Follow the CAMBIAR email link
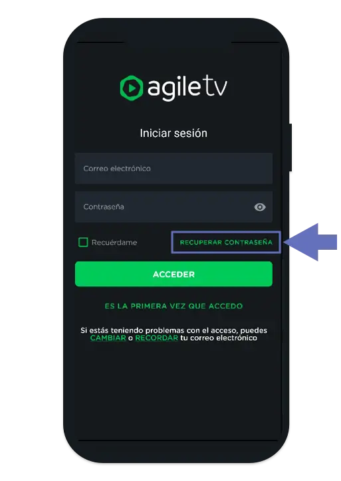 tap(108, 338)
